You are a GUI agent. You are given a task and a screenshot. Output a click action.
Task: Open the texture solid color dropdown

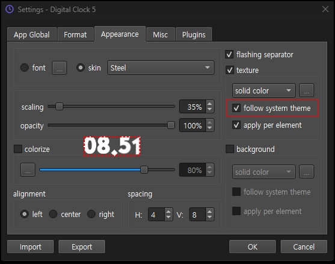(x=263, y=90)
